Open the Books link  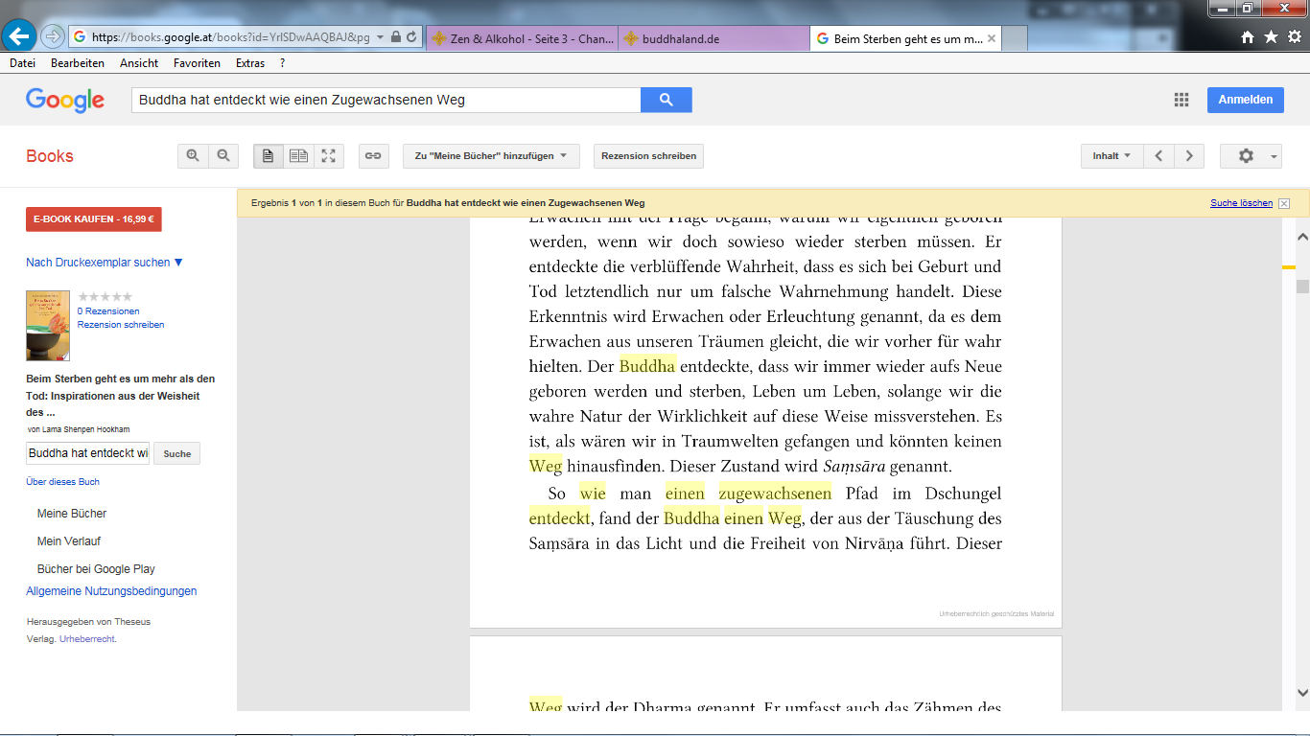click(x=50, y=156)
